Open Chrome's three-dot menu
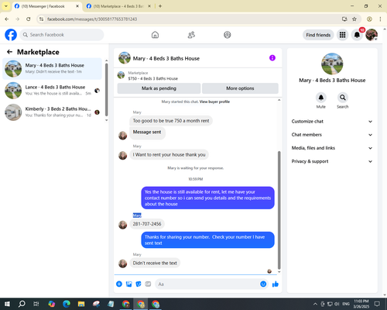The width and height of the screenshot is (387, 310). (380, 19)
